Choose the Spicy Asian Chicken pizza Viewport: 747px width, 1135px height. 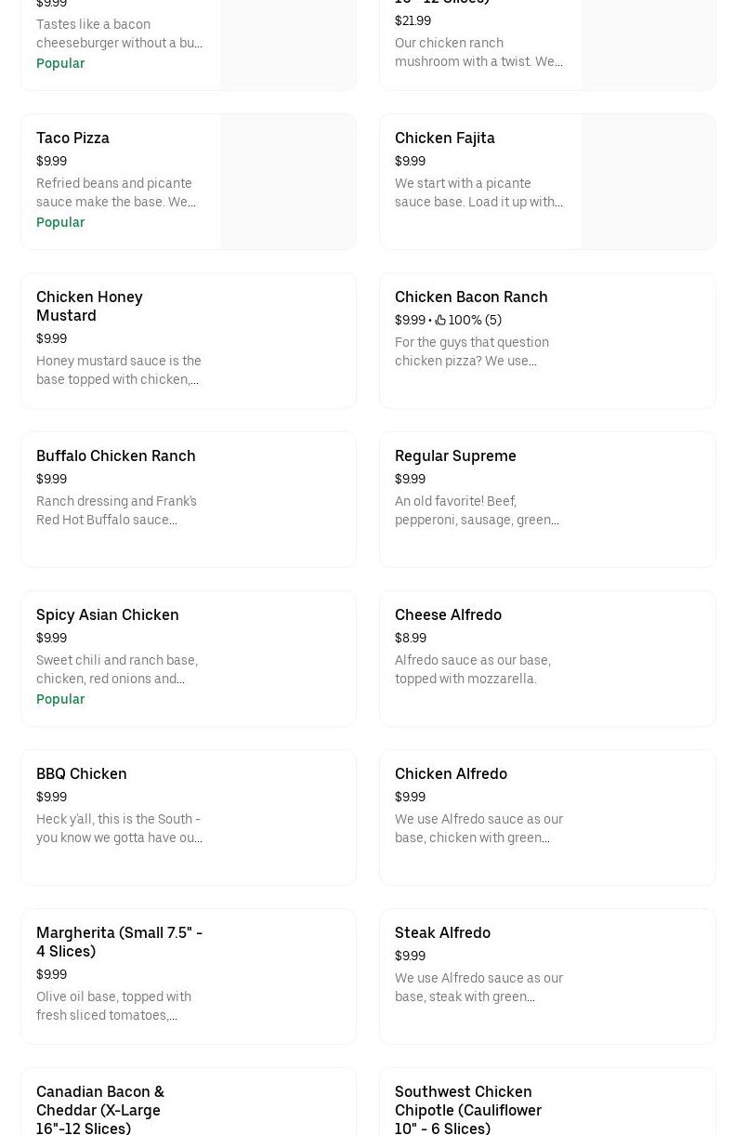click(x=189, y=658)
